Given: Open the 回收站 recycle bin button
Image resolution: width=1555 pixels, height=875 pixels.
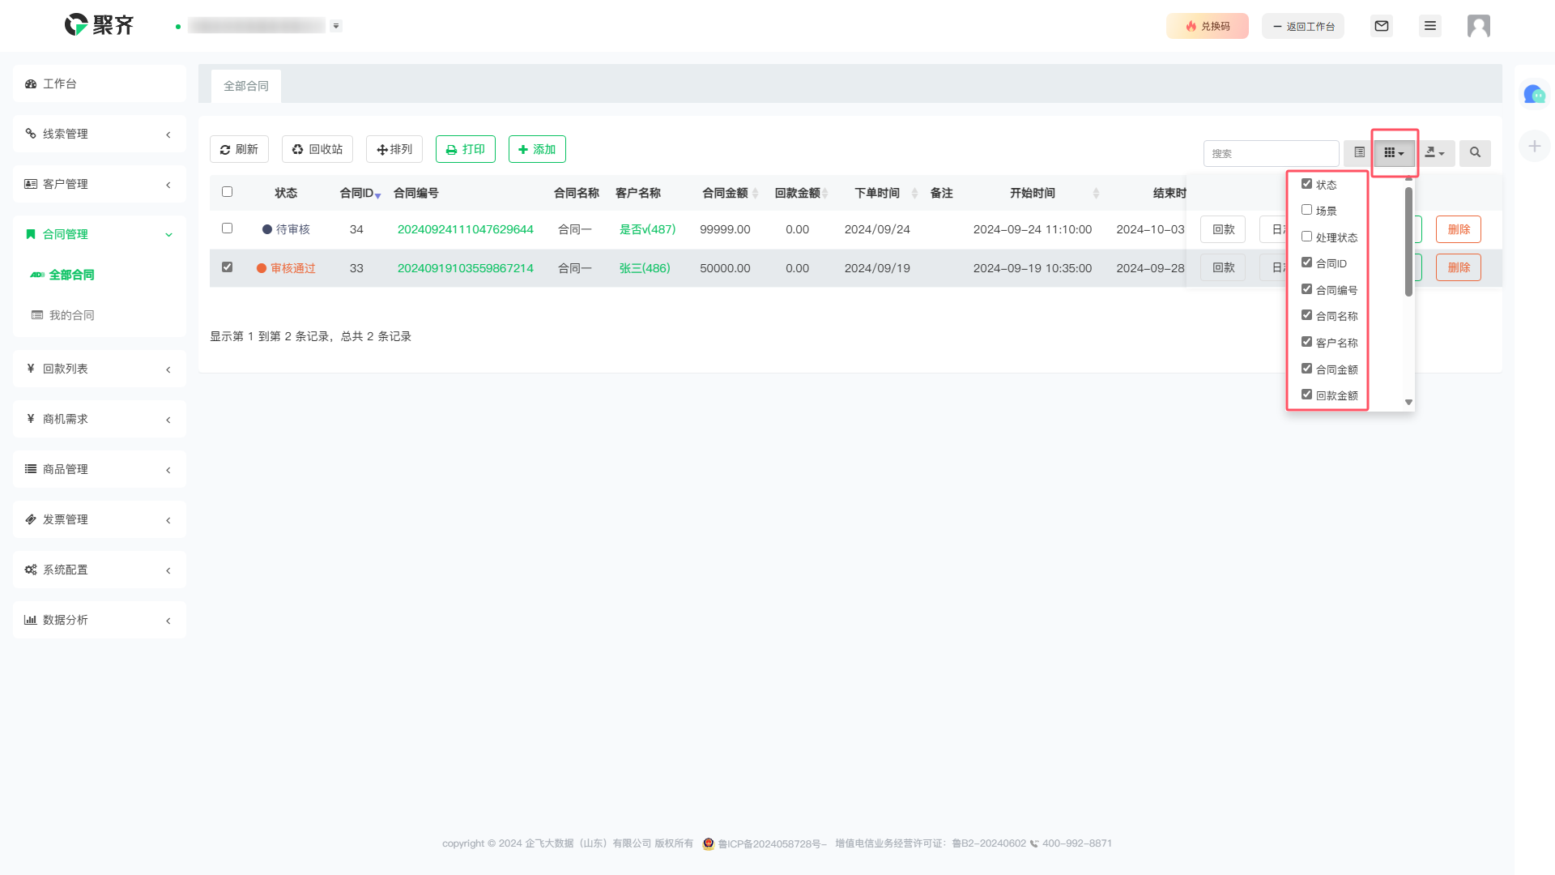Looking at the screenshot, I should click(317, 149).
